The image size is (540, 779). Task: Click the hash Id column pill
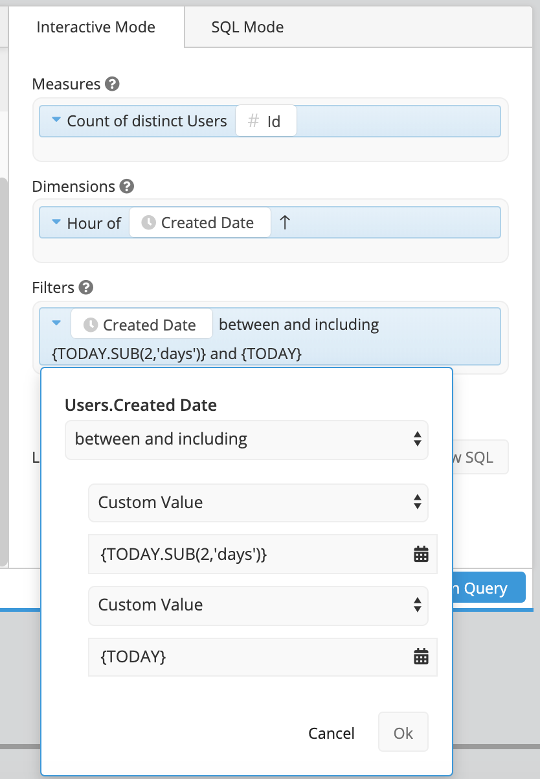(266, 121)
